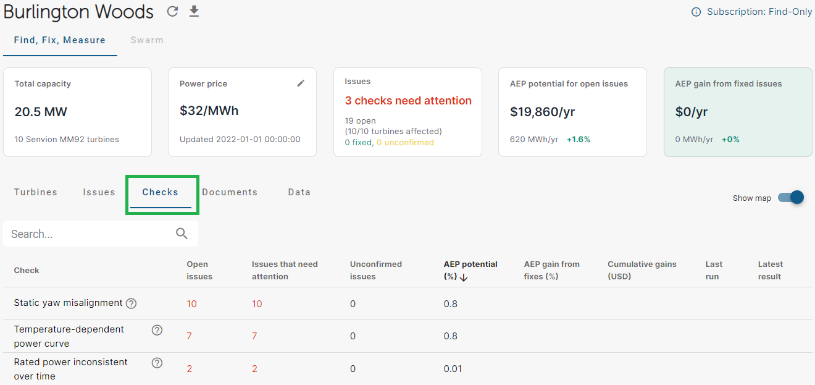Click the 'Updated 2022-01-01 00:00:00' text
Screen dimensions: 815x385
point(240,139)
